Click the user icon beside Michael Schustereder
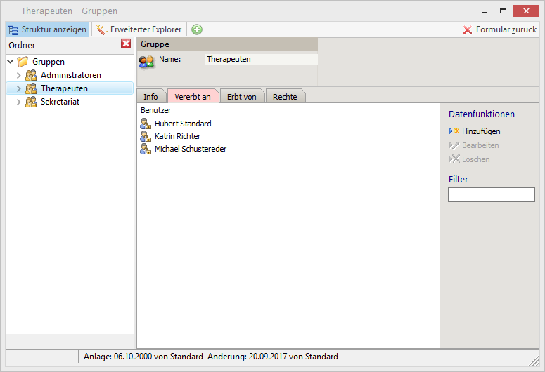The image size is (545, 372). coord(146,149)
